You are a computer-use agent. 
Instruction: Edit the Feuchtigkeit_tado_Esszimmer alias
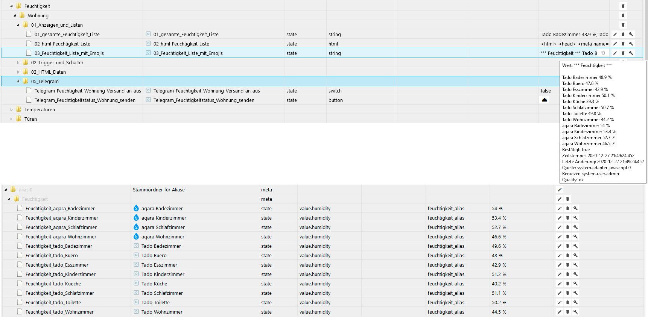pos(560,265)
